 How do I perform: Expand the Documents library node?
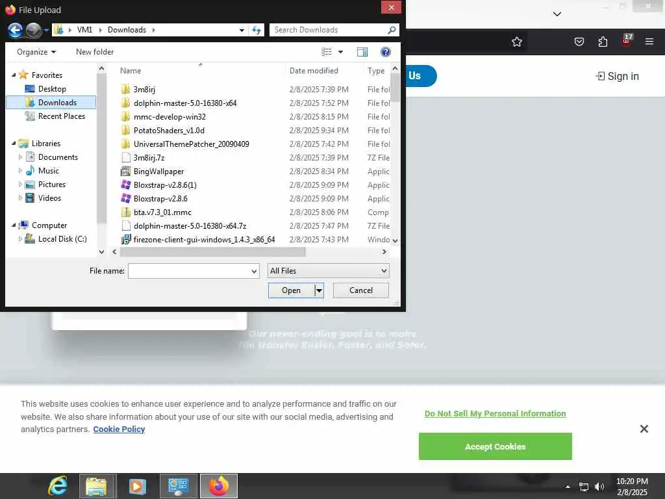click(x=20, y=157)
